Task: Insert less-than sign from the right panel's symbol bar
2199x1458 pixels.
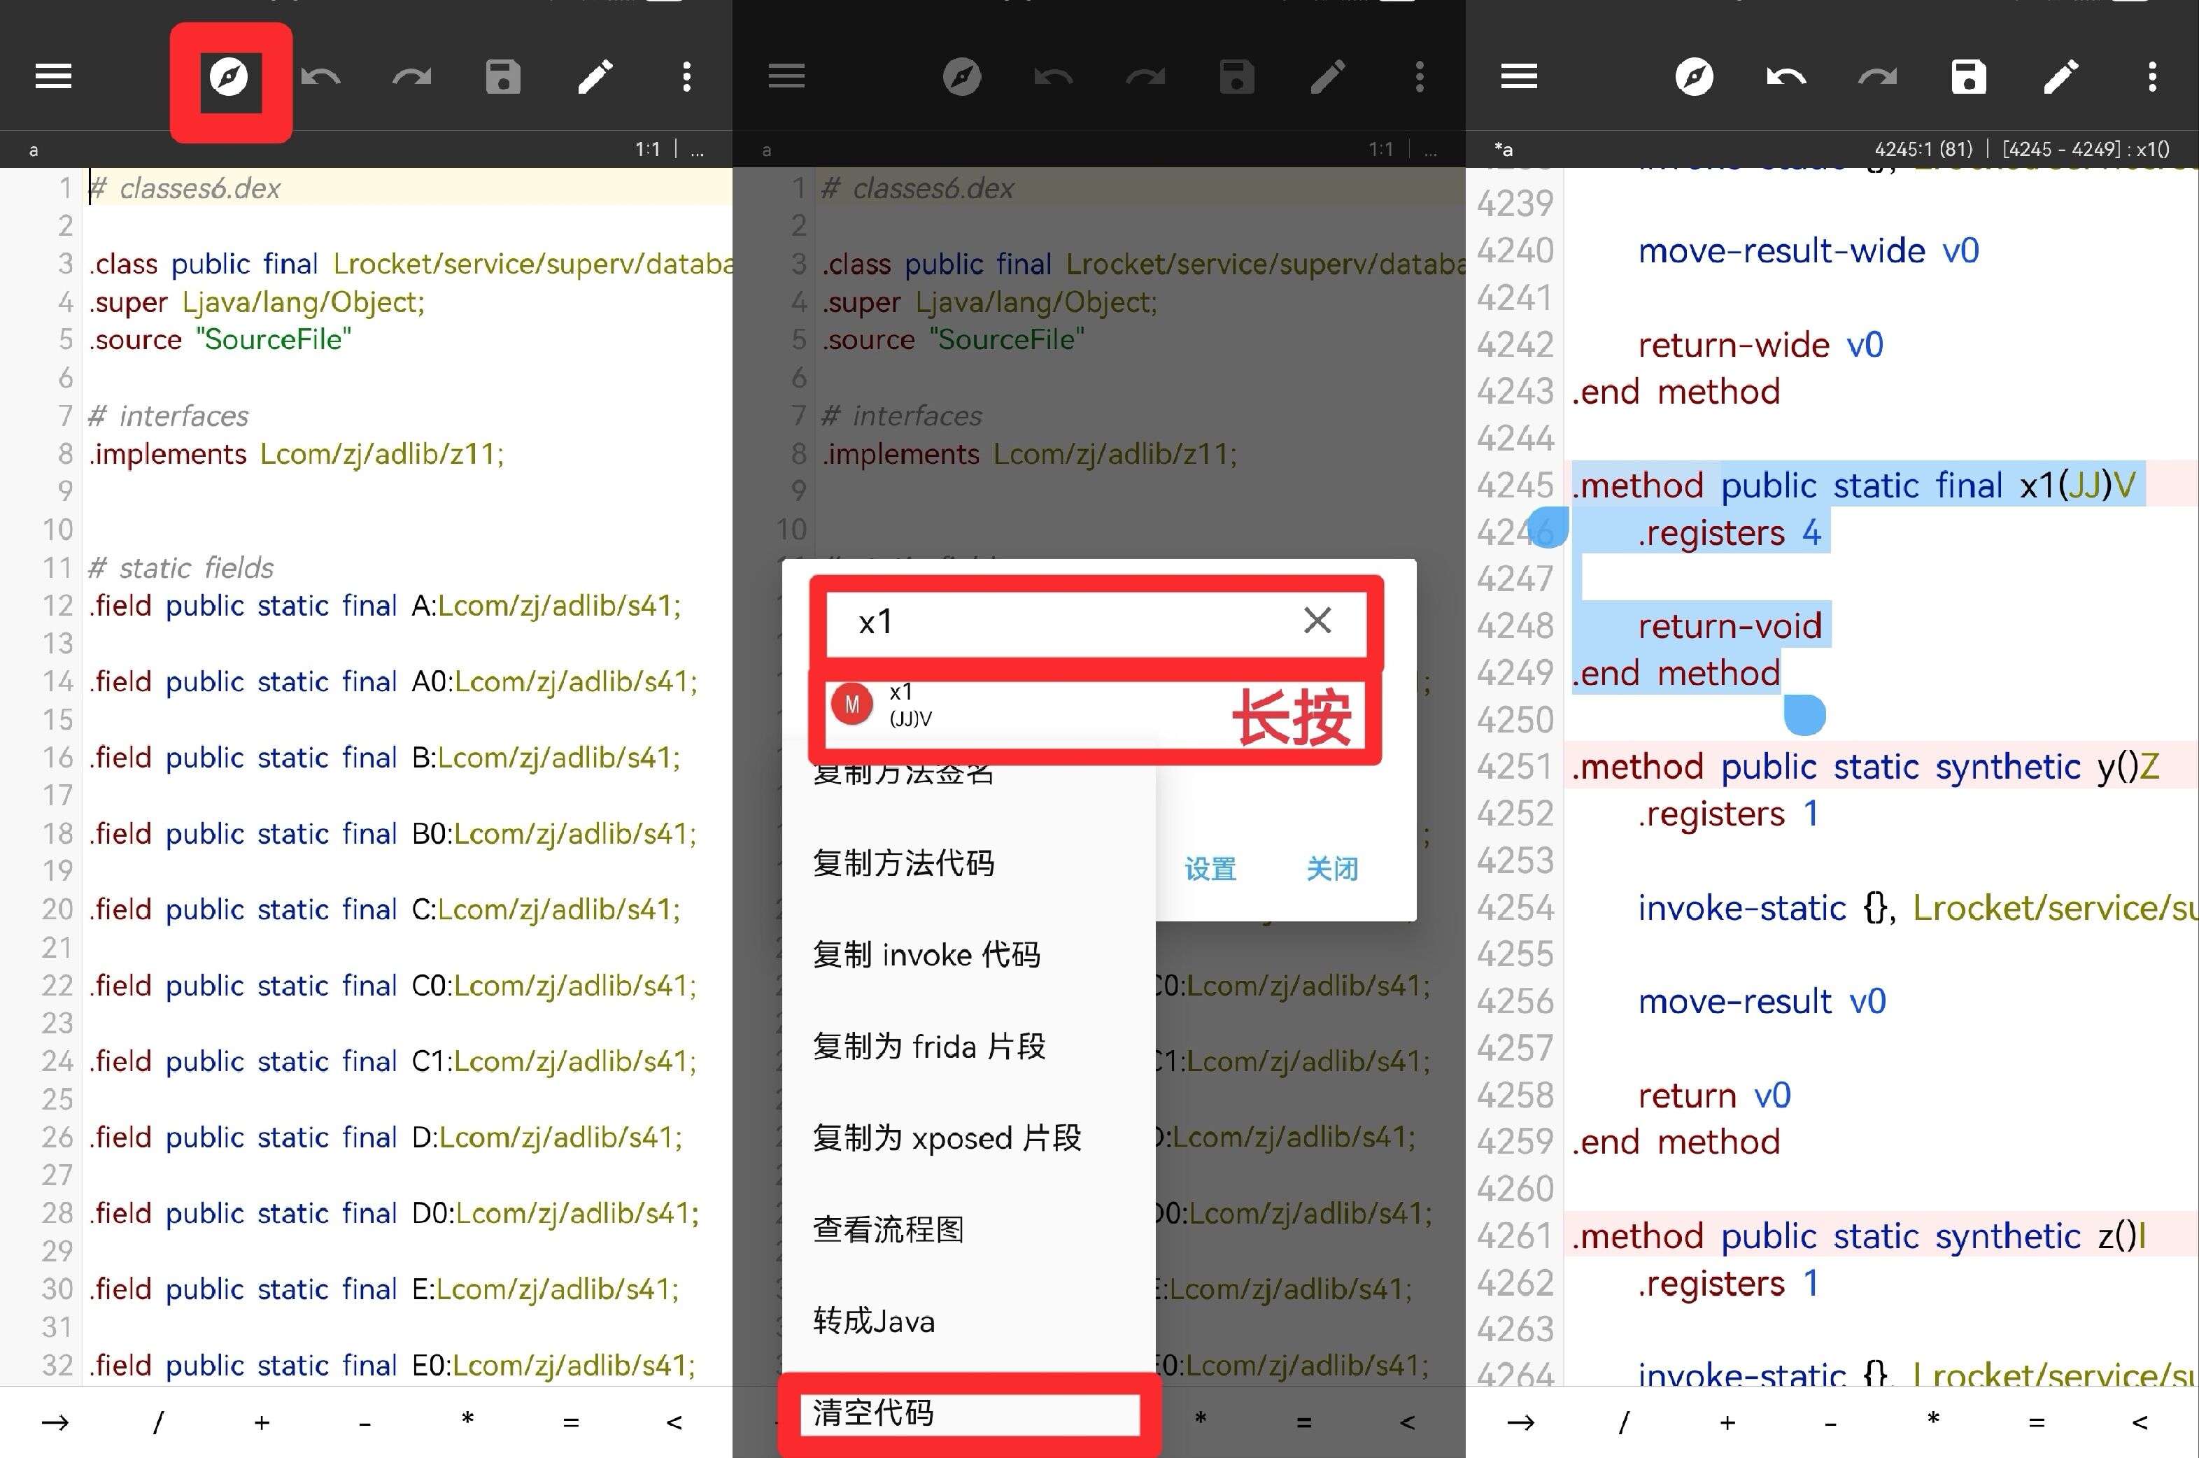Action: tap(2140, 1422)
